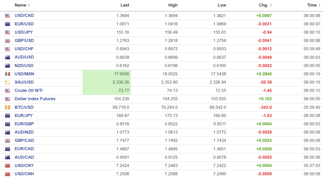Sort the table by Chg. column arrows
The height and width of the screenshot is (177, 323).
[x=271, y=5]
